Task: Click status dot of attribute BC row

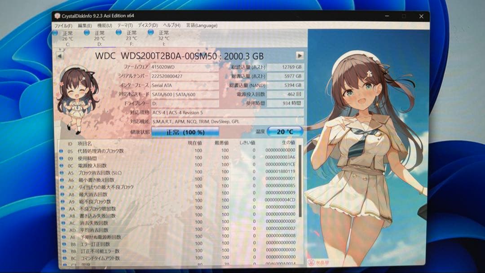Action: [x=65, y=258]
